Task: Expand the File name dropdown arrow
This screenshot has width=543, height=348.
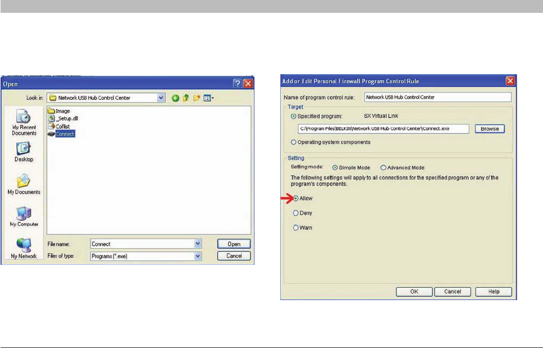Action: [x=198, y=244]
